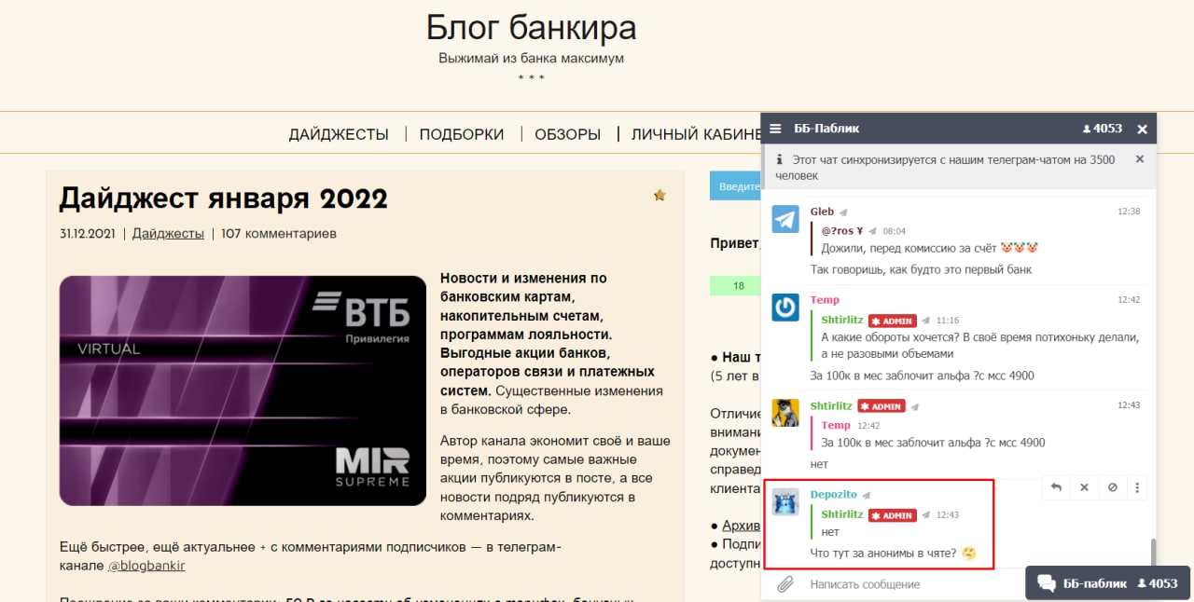Click the VTB virtual card image
Viewport: 1194px width, 602px height.
tap(243, 390)
